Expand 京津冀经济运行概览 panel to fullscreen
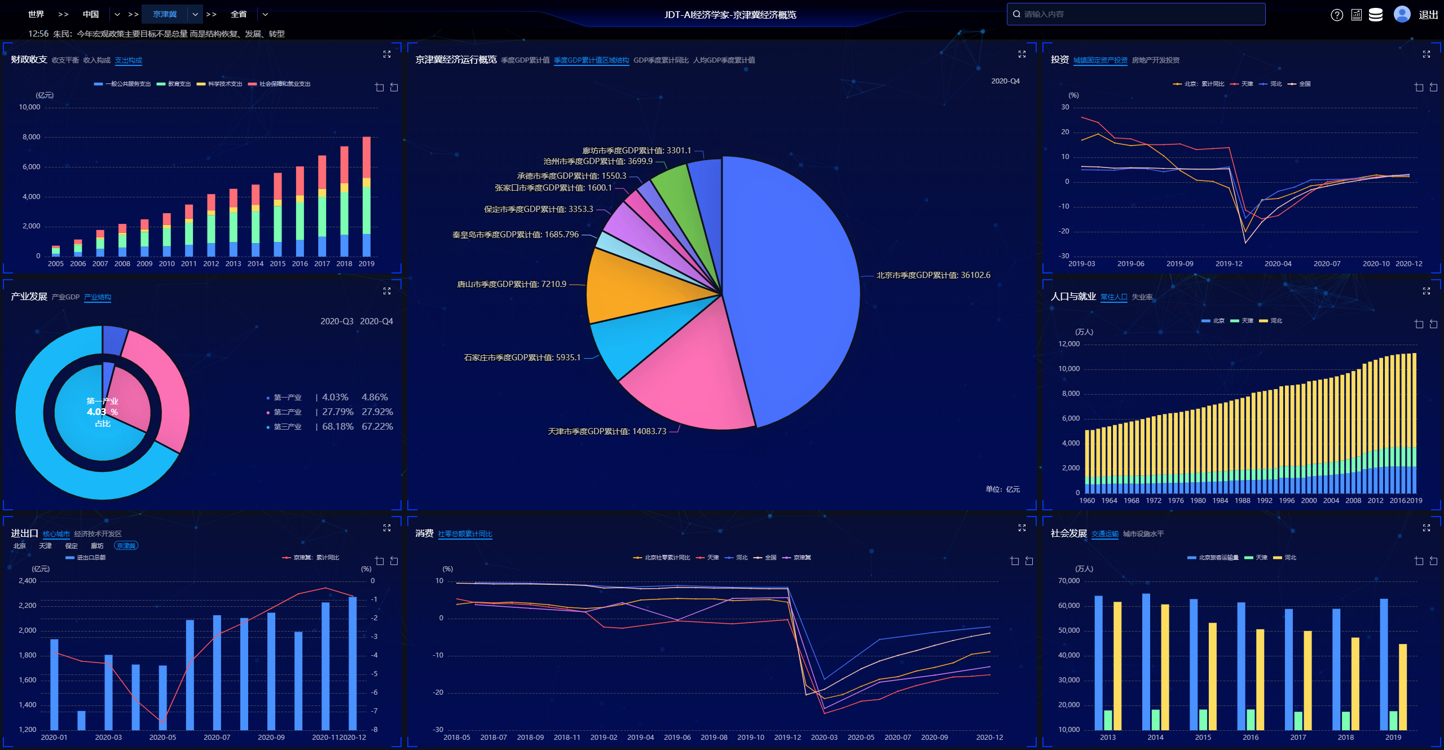This screenshot has height=750, width=1444. point(1022,54)
